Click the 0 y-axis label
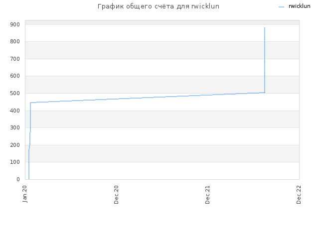The image size is (319, 239). coord(18,179)
